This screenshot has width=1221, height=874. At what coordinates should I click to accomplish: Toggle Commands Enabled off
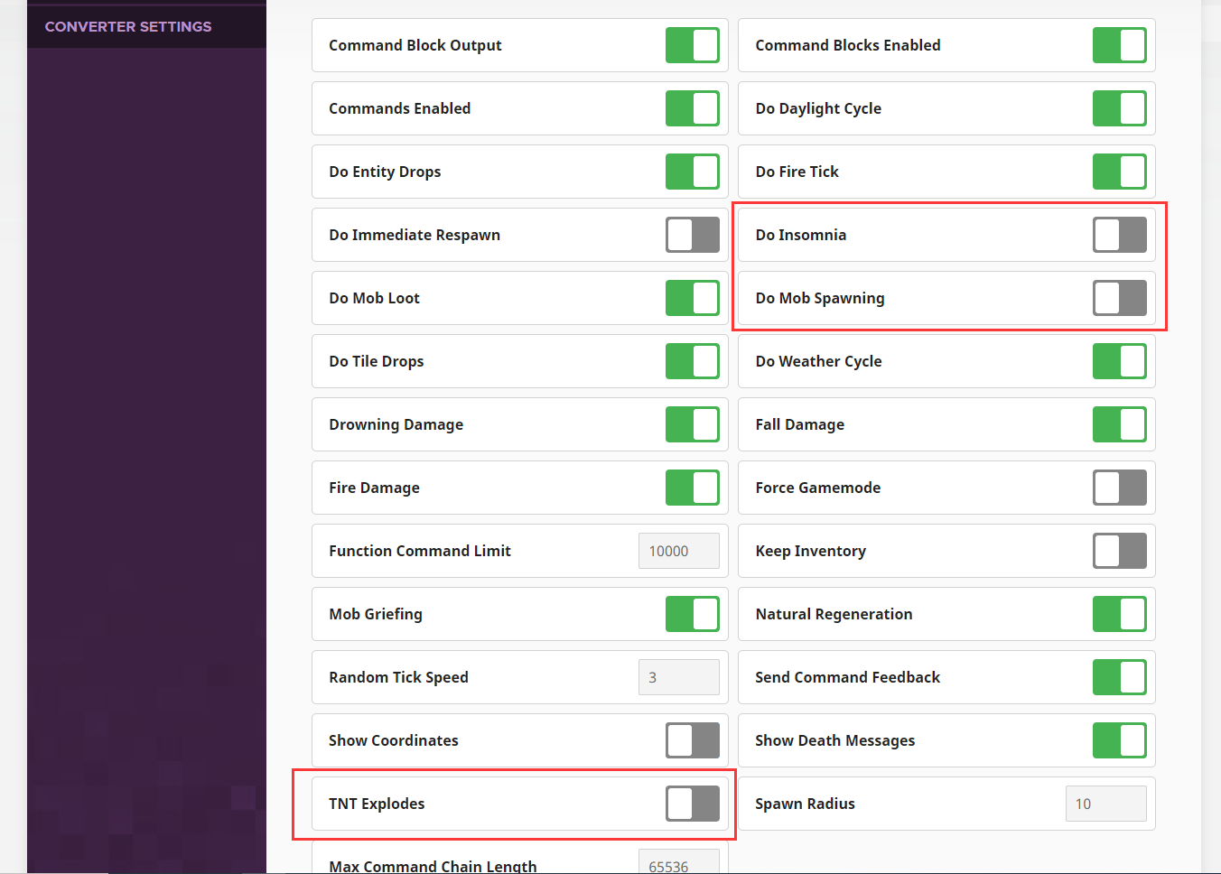pyautogui.click(x=693, y=108)
